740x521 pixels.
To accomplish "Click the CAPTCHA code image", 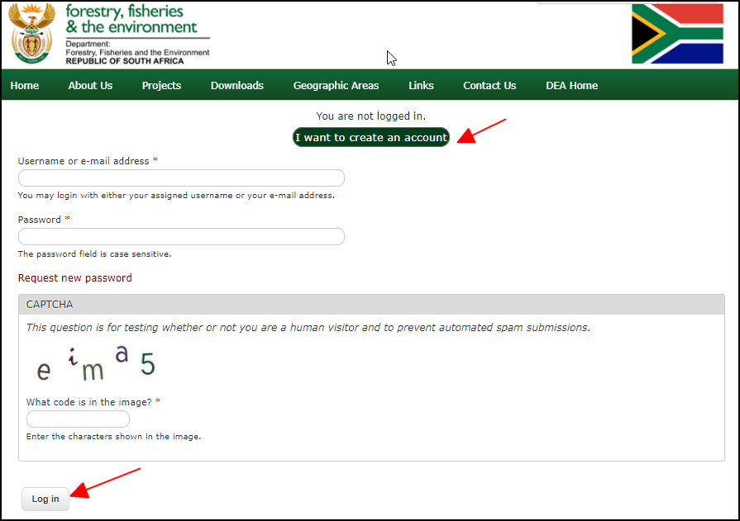I will [95, 365].
